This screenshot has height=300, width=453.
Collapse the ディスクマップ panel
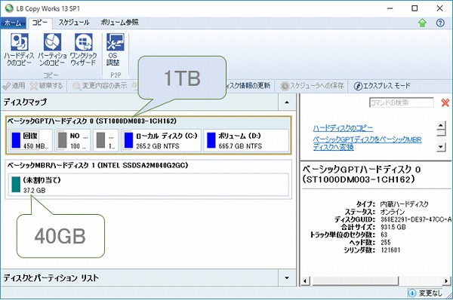tap(287, 102)
